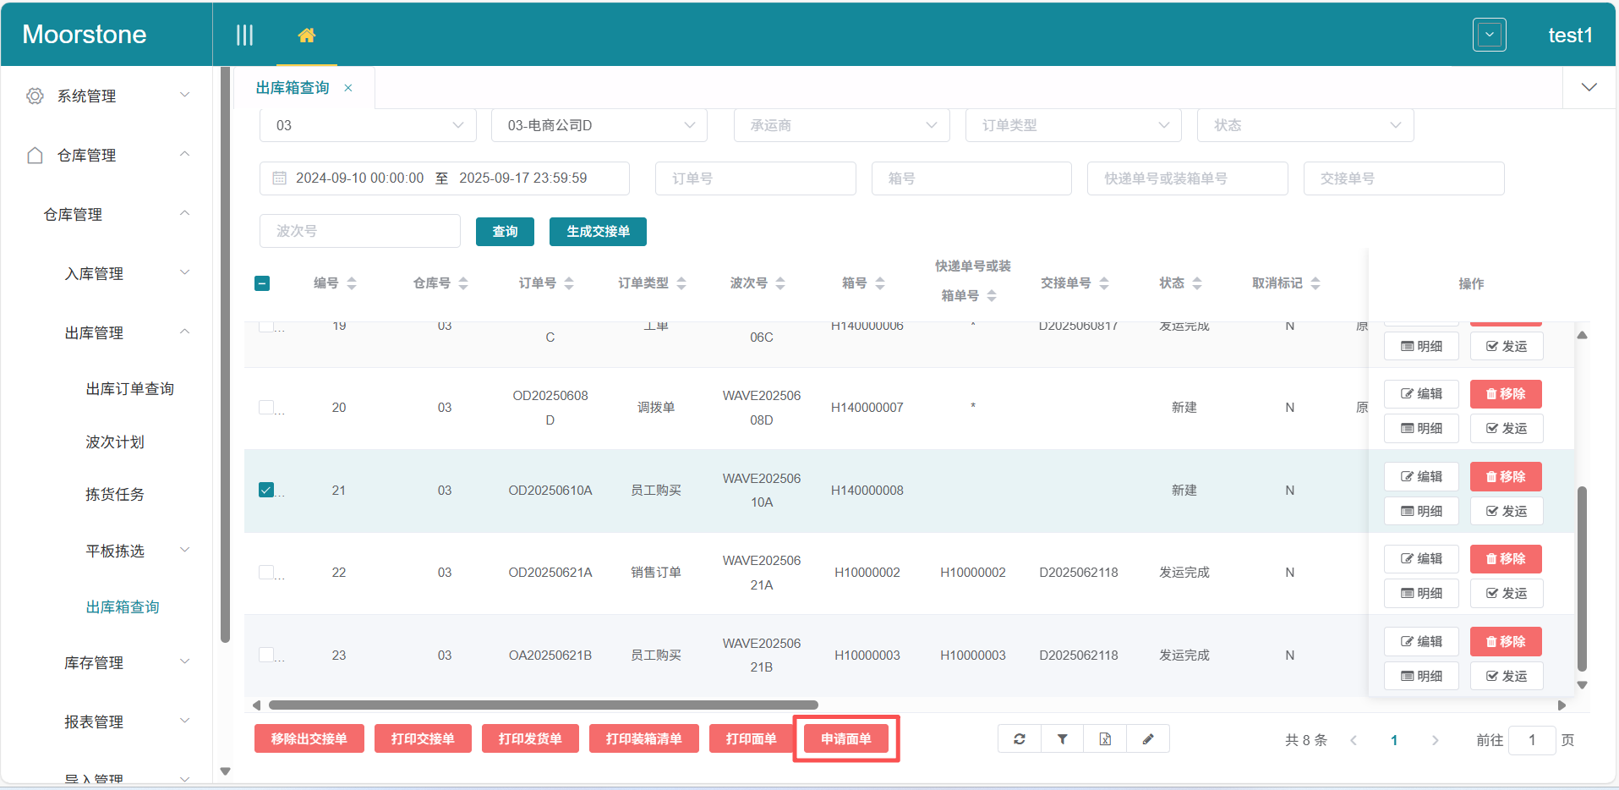Viewport: 1619px width, 790px height.
Task: Click the refresh icon below the table
Action: coord(1020,739)
